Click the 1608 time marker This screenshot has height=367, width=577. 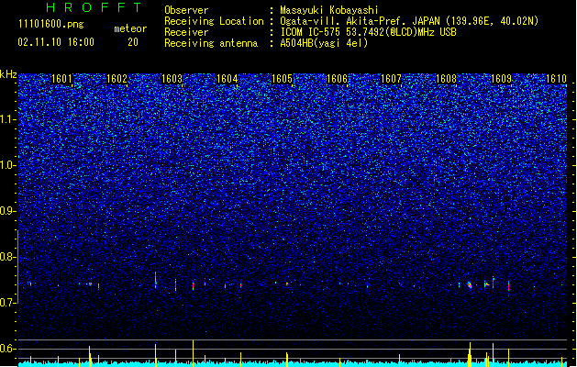coord(446,79)
